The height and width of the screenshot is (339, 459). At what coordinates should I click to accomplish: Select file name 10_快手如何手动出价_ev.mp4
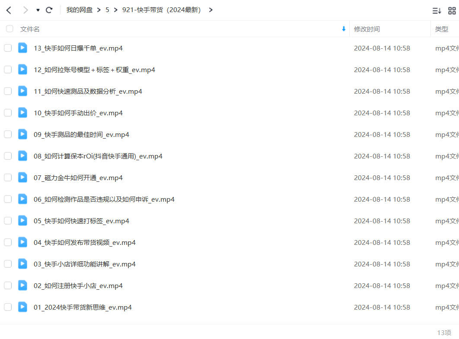pyautogui.click(x=78, y=113)
